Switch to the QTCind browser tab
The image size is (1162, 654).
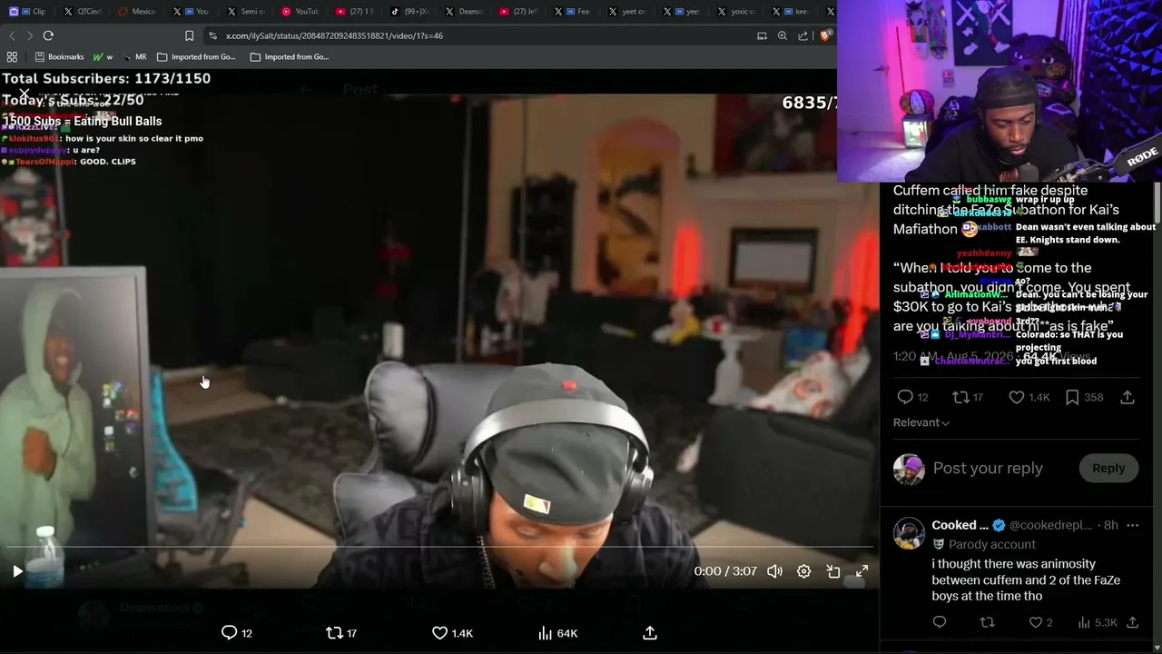click(83, 12)
